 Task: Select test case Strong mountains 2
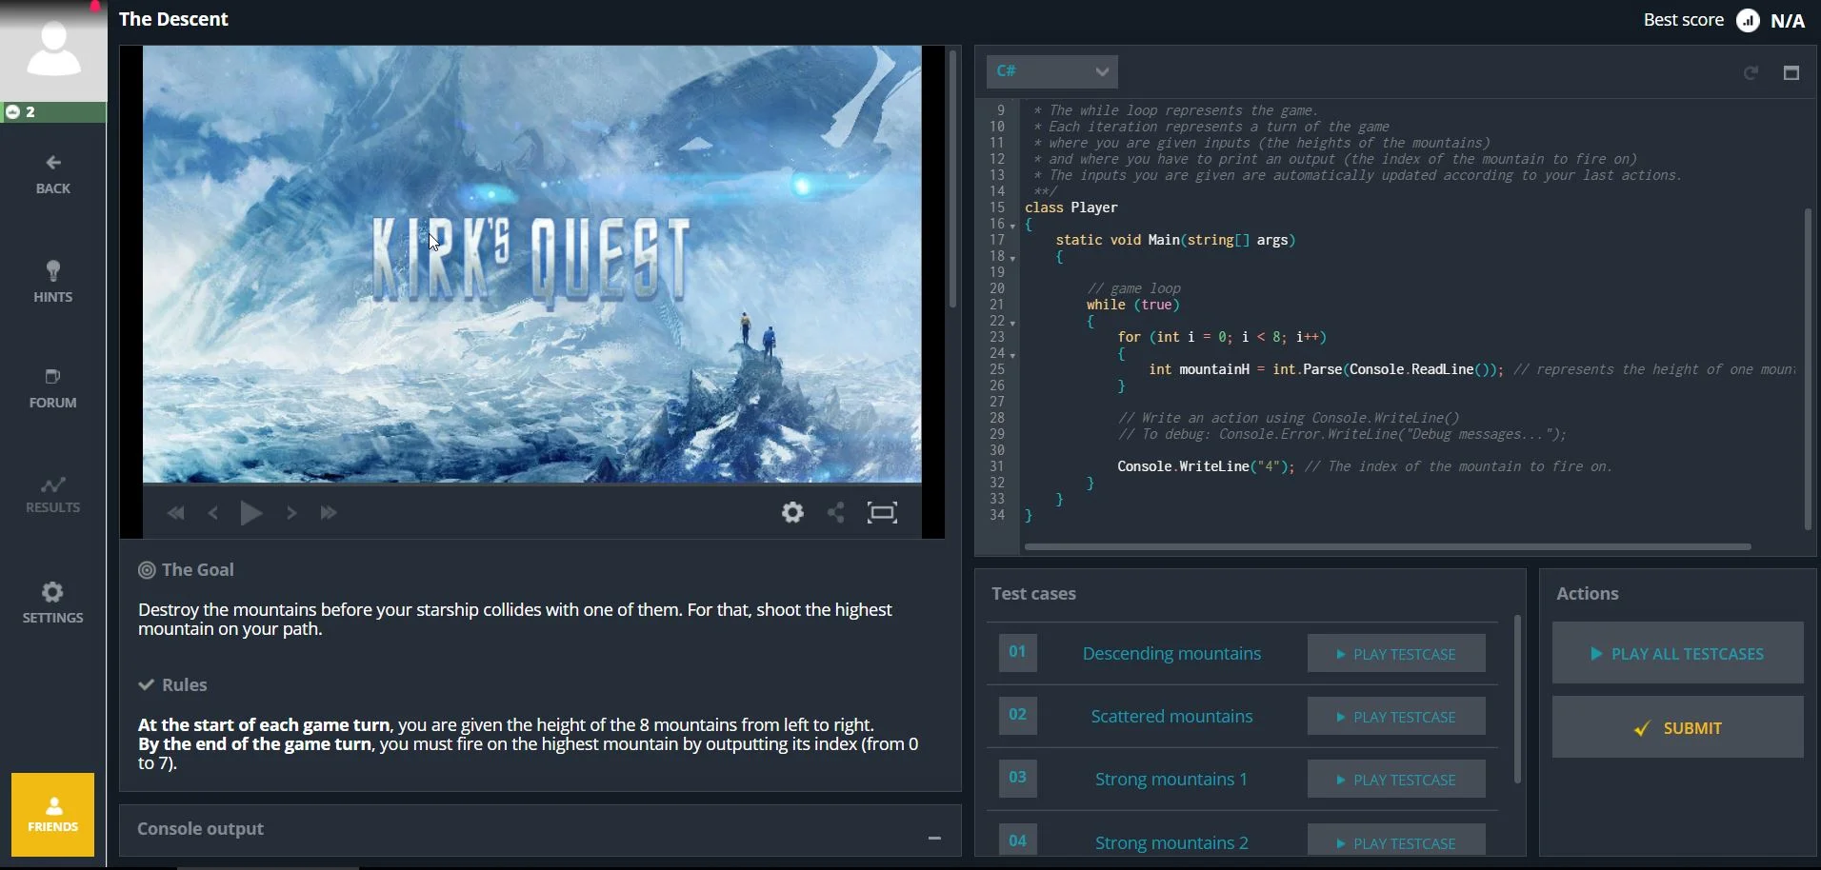[x=1171, y=843]
